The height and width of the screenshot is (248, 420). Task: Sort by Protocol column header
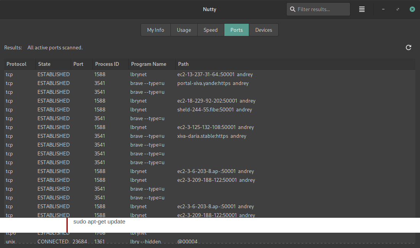[x=16, y=64]
